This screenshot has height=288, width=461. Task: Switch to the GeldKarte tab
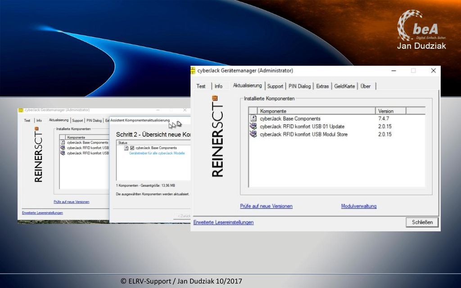(344, 86)
